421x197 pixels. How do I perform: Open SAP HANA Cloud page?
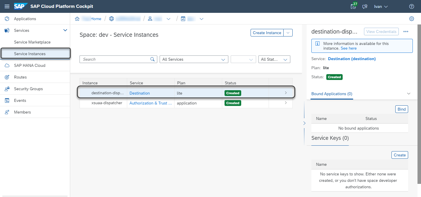pyautogui.click(x=30, y=65)
